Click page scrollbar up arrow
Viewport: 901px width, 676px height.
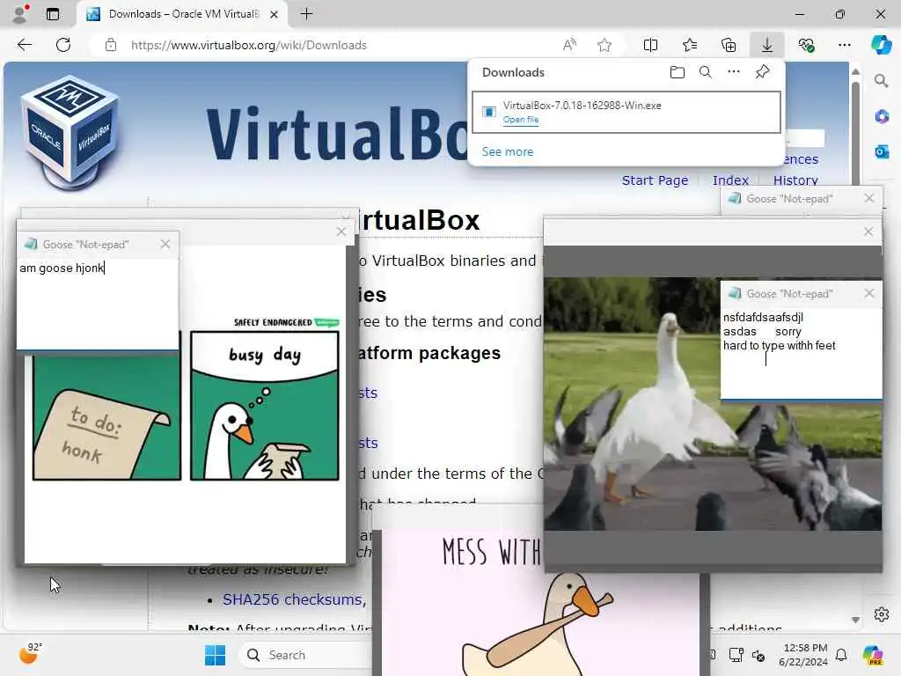coord(855,72)
